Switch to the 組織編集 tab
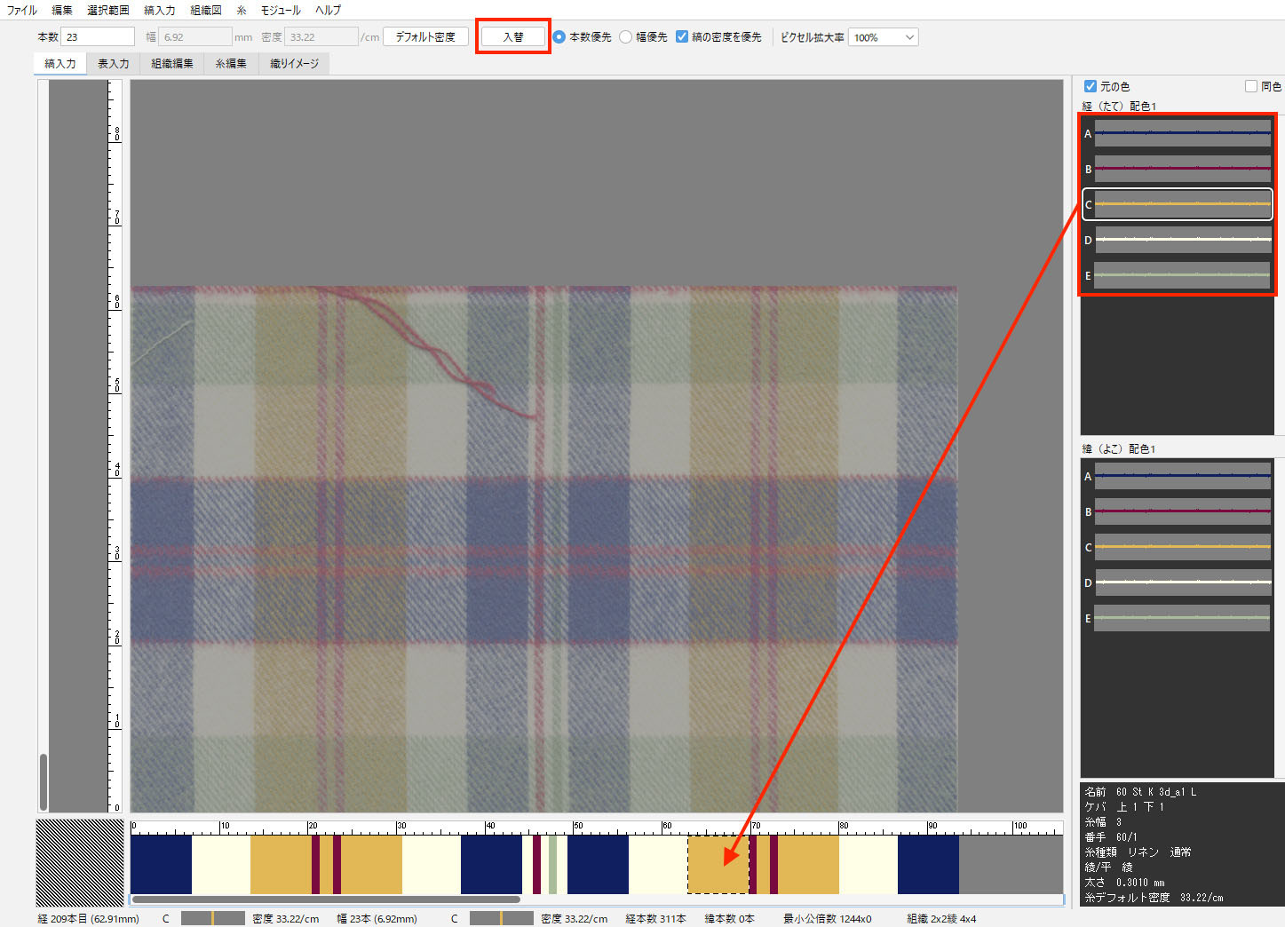1285x927 pixels. coord(171,64)
